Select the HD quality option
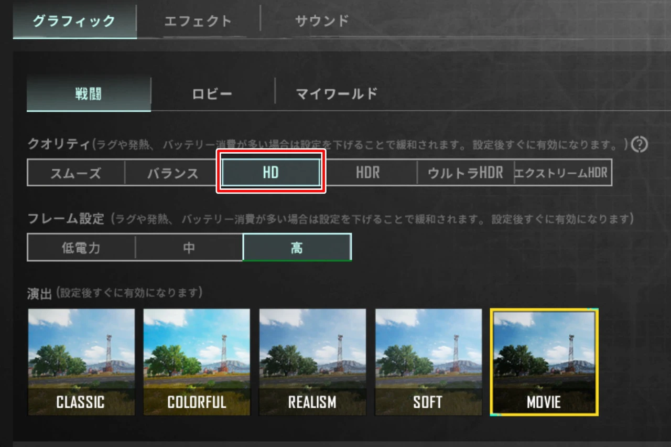This screenshot has width=671, height=447. tap(271, 172)
